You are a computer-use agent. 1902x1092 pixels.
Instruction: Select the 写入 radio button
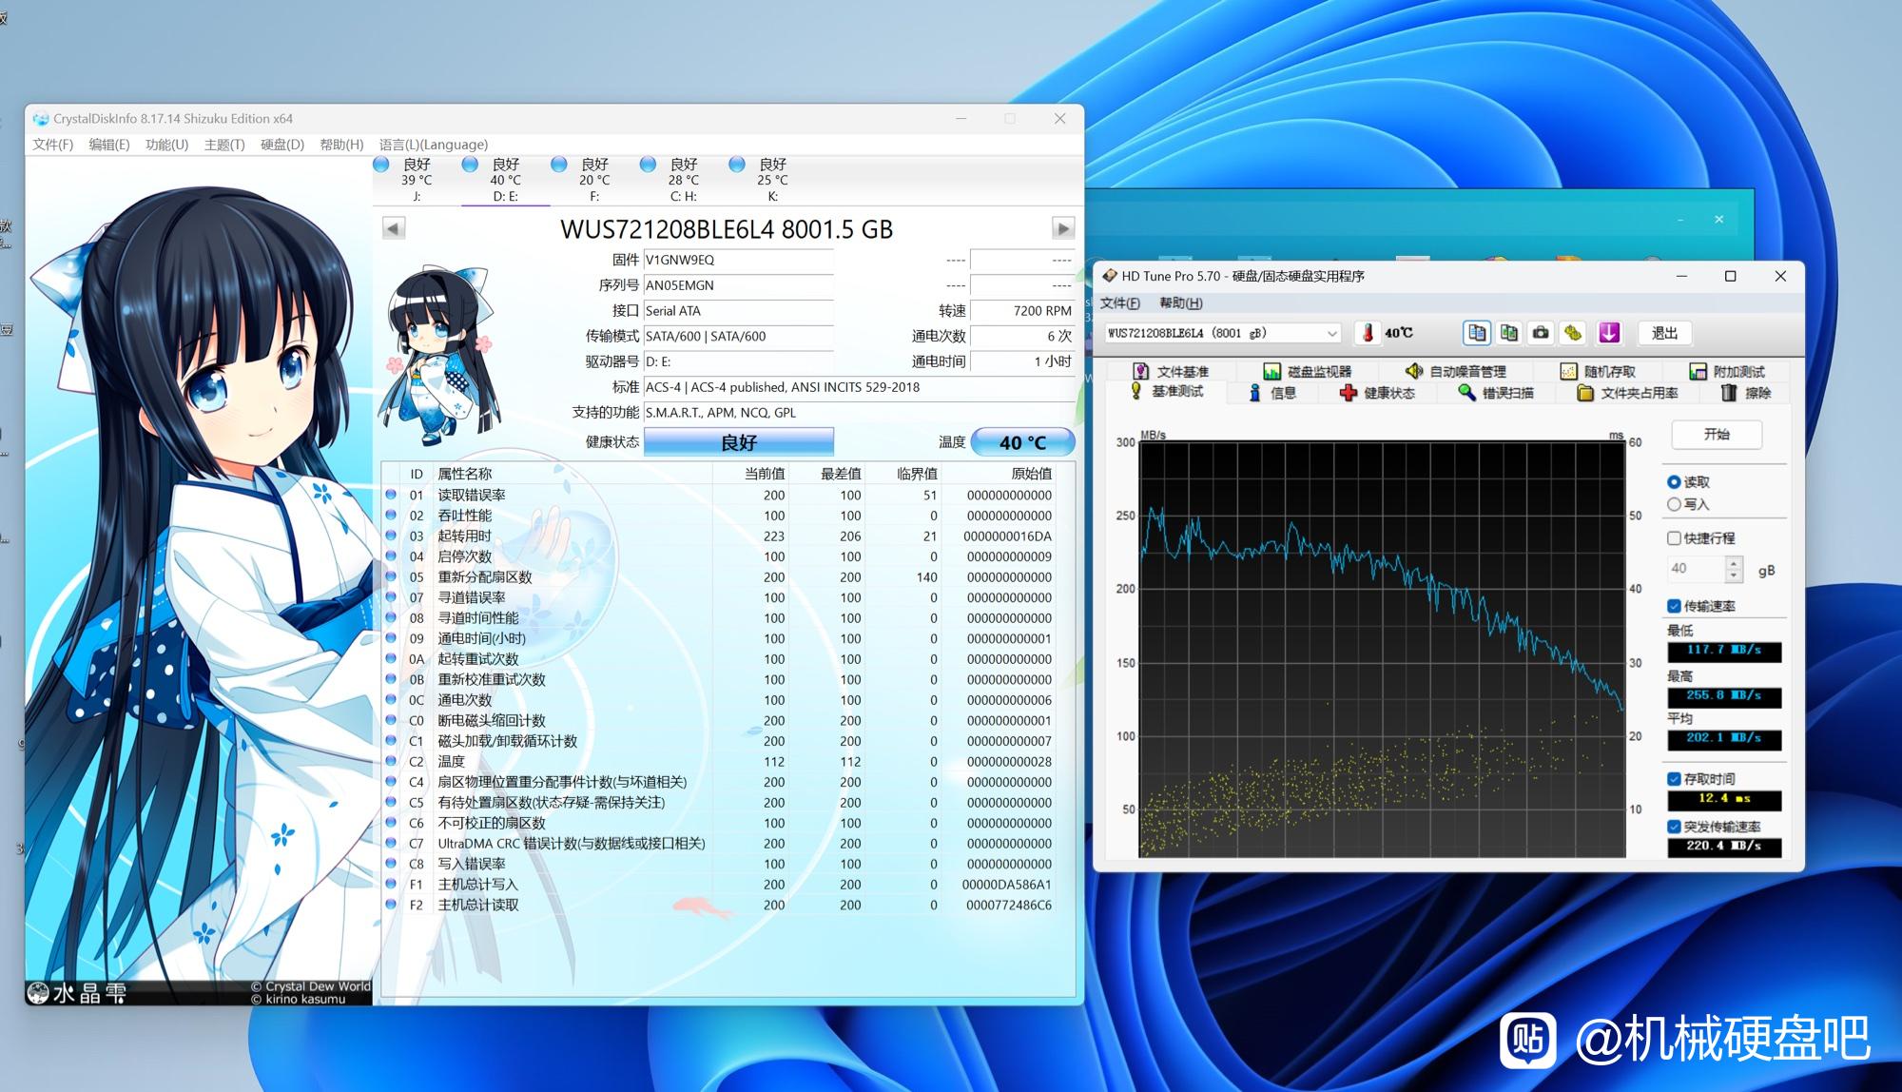1674,504
